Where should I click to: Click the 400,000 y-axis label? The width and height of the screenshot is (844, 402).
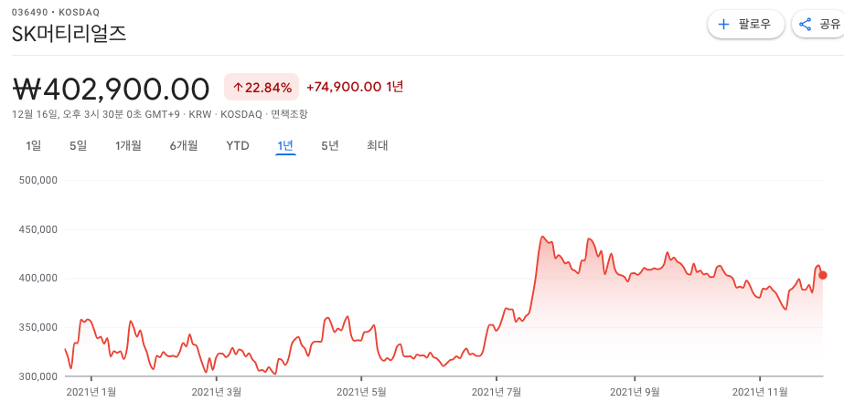click(37, 279)
